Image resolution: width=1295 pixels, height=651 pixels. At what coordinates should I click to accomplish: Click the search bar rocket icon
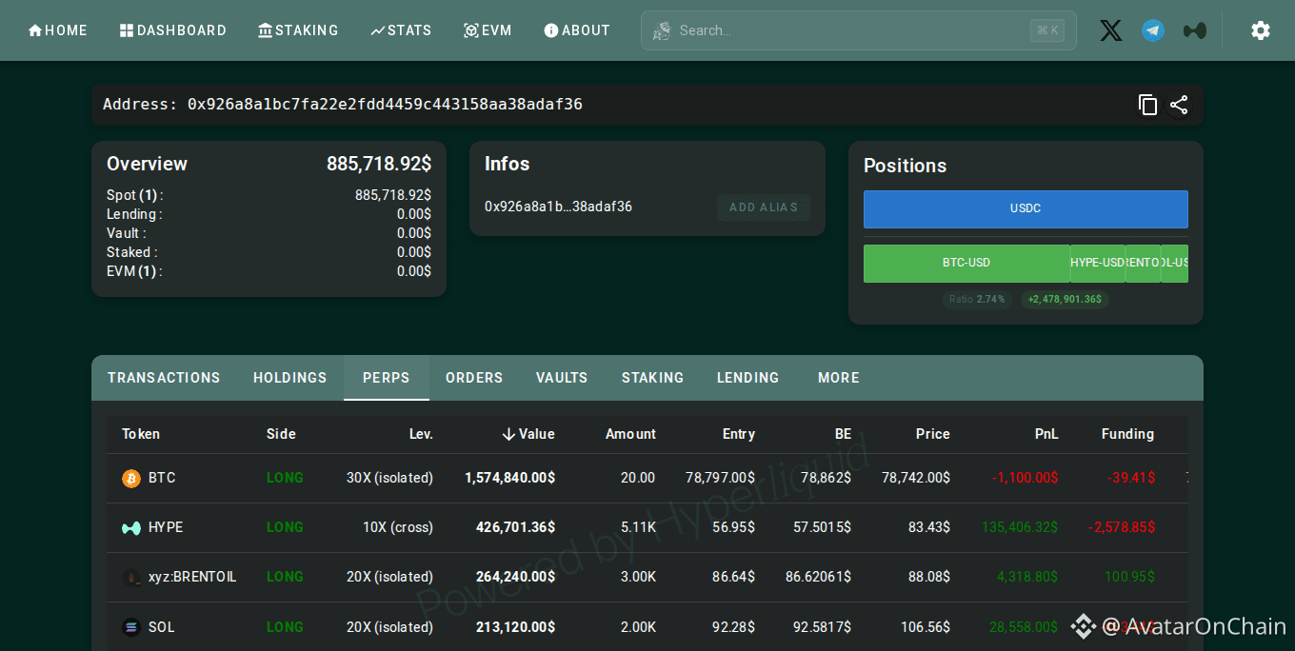(x=661, y=30)
